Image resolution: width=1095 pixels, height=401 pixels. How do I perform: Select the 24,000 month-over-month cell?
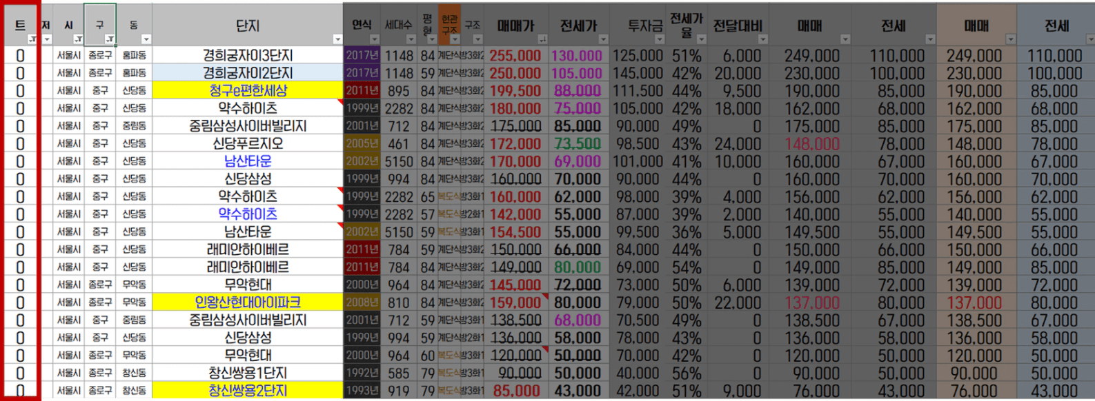point(738,143)
